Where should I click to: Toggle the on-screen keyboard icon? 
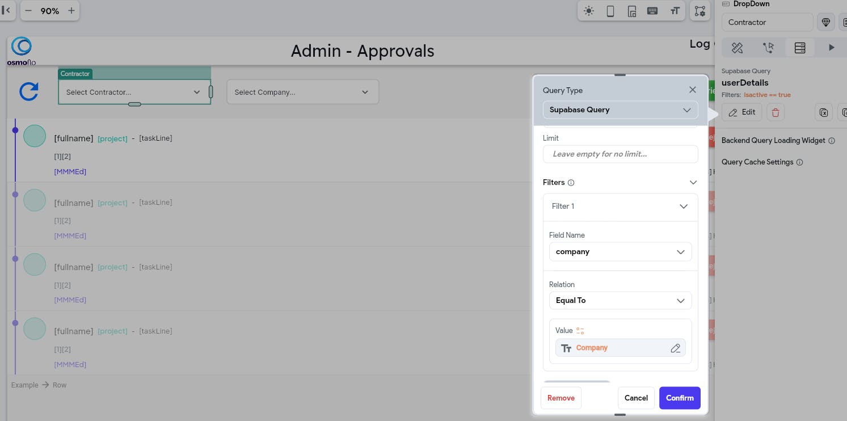coord(652,11)
